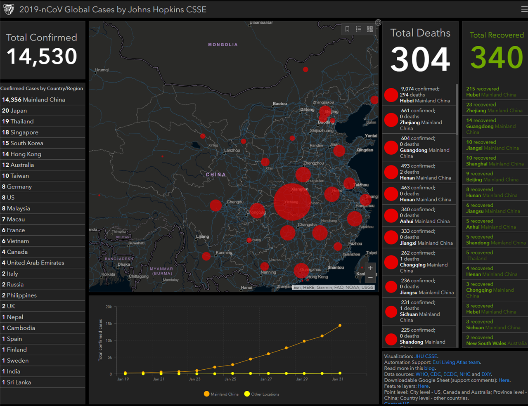This screenshot has width=528, height=406.
Task: Zoom out on the map
Action: [x=370, y=277]
